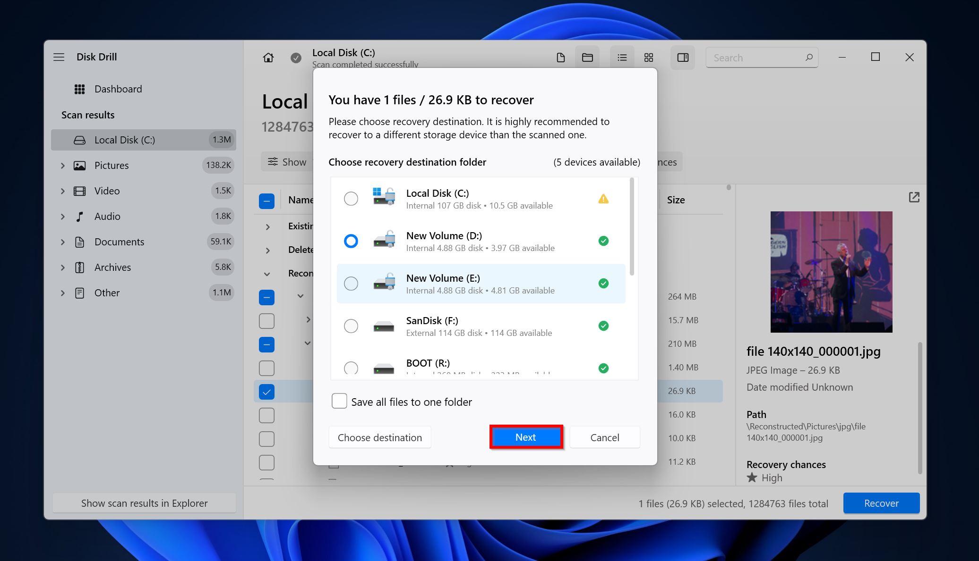Open Pictures scan results
979x561 pixels.
click(144, 165)
